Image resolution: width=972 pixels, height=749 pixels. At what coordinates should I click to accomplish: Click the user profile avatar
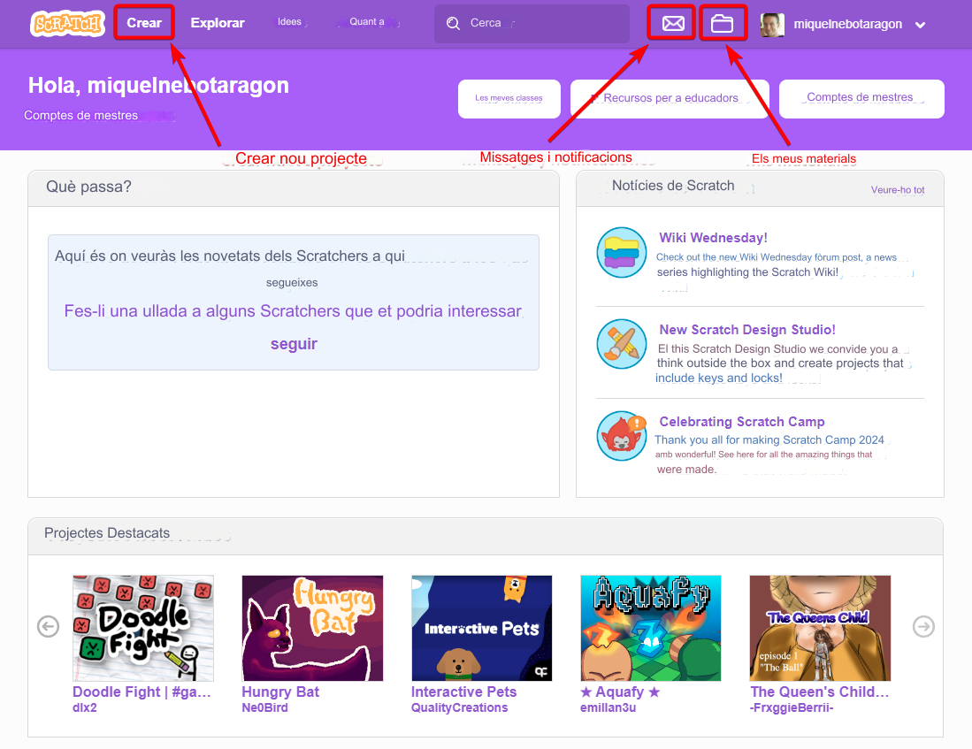click(x=772, y=25)
